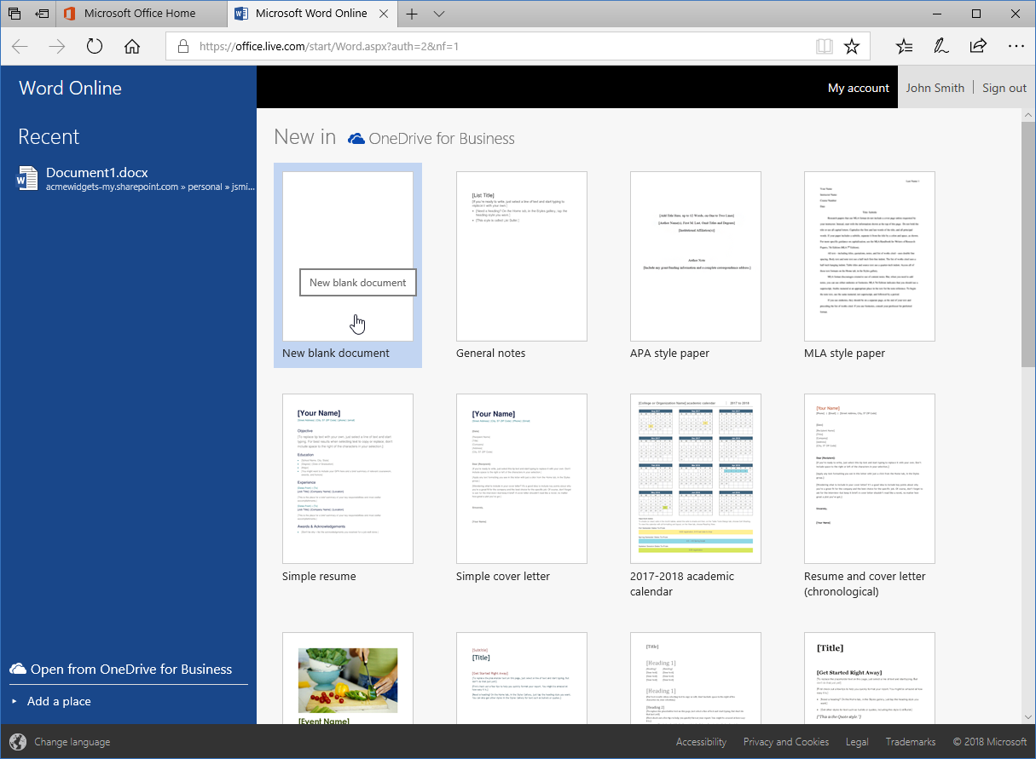Share this page using the share icon
1036x759 pixels.
coord(978,46)
